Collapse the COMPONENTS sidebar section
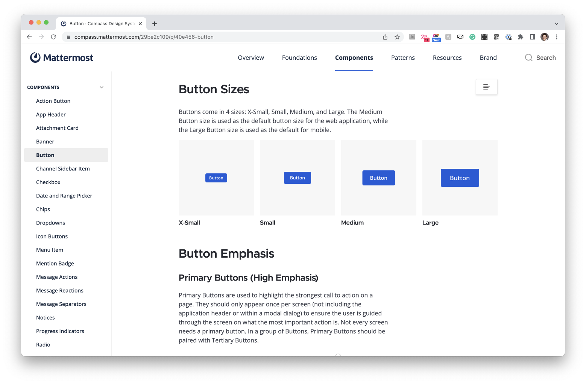Image resolution: width=586 pixels, height=384 pixels. pos(102,87)
